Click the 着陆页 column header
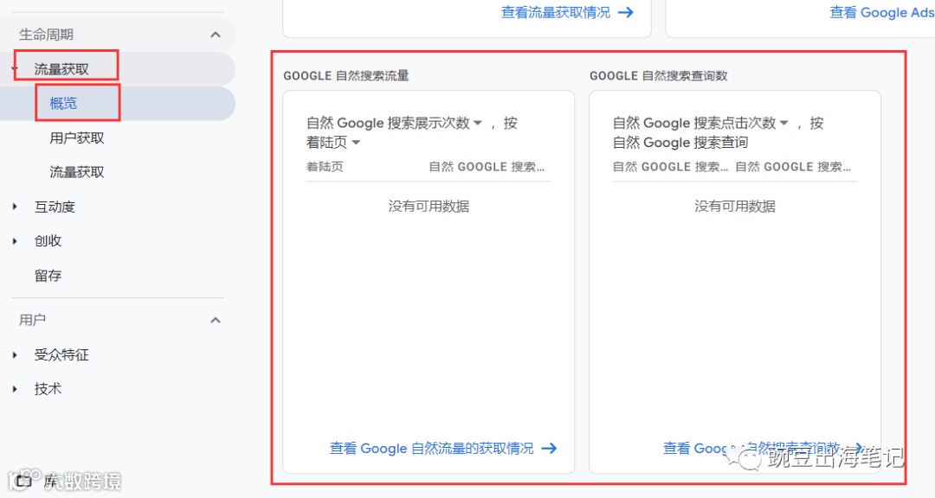 tap(325, 167)
